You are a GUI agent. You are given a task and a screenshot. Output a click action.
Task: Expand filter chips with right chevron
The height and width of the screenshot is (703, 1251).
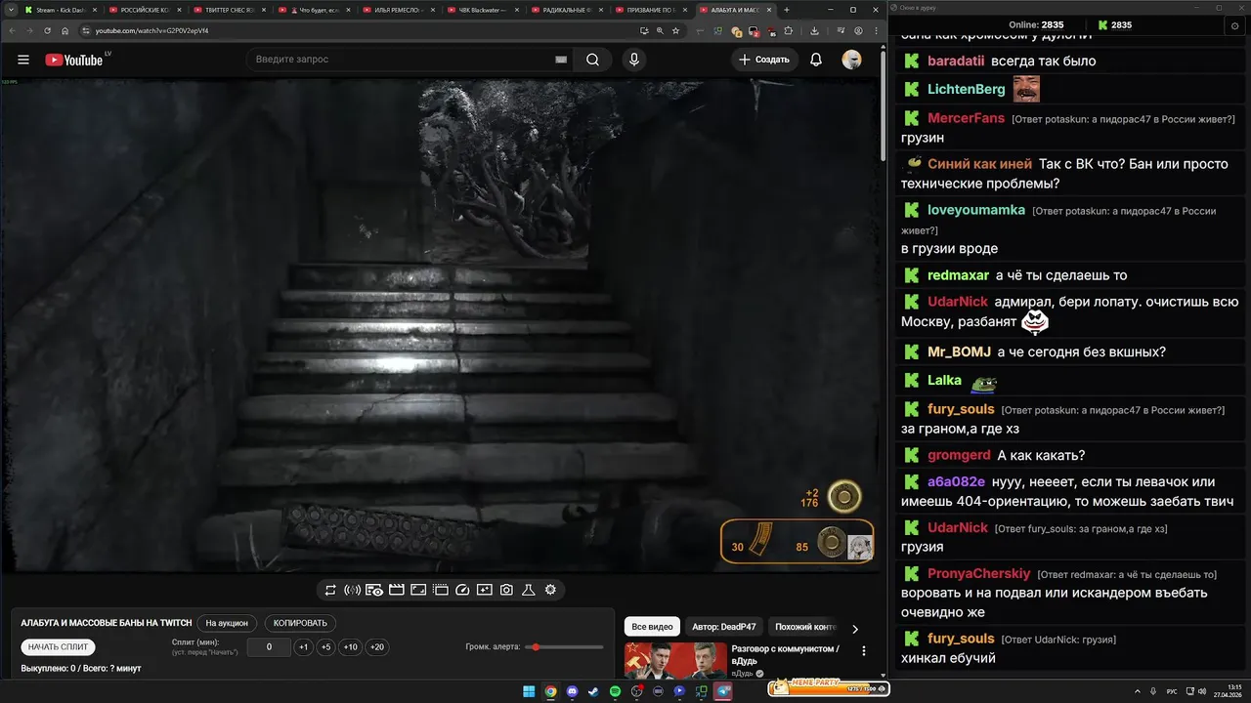click(x=855, y=629)
